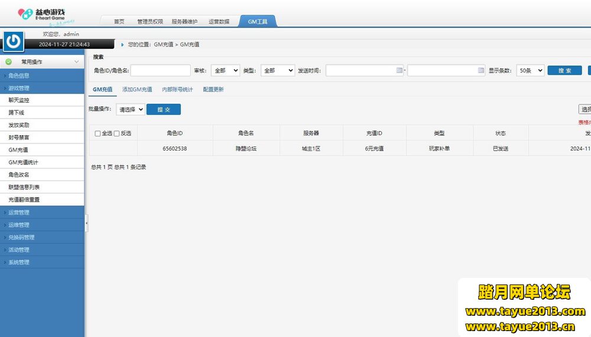
Task: Check the 全选 checkbox
Action: tap(98, 133)
